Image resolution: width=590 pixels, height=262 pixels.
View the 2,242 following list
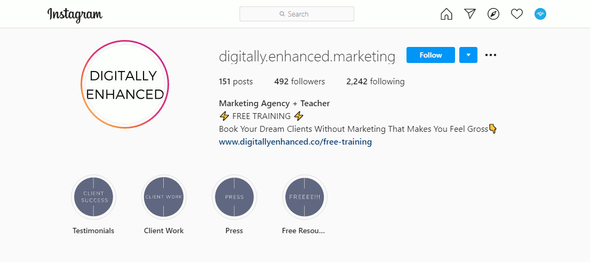coord(376,81)
